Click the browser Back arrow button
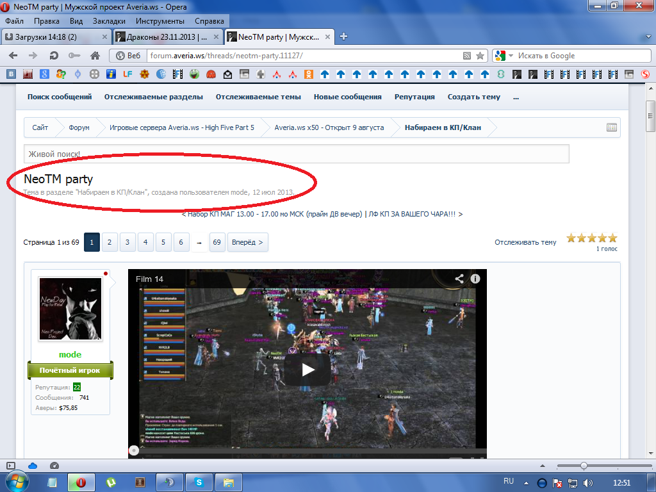The width and height of the screenshot is (656, 492). click(x=13, y=56)
